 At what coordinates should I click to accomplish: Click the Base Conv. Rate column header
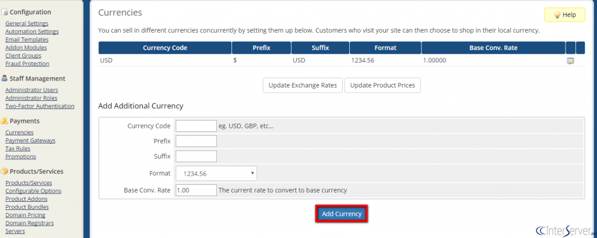(493, 48)
